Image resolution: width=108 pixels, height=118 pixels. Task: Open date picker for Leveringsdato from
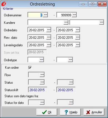[49, 45]
